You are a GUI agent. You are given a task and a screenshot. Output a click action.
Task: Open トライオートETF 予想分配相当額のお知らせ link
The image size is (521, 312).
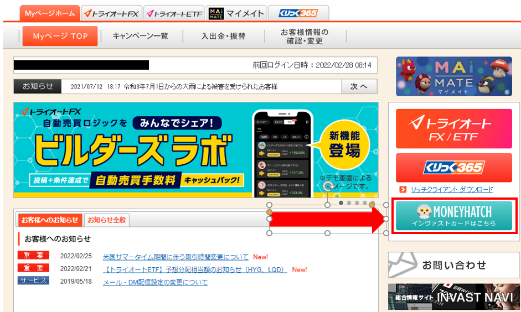tap(195, 269)
